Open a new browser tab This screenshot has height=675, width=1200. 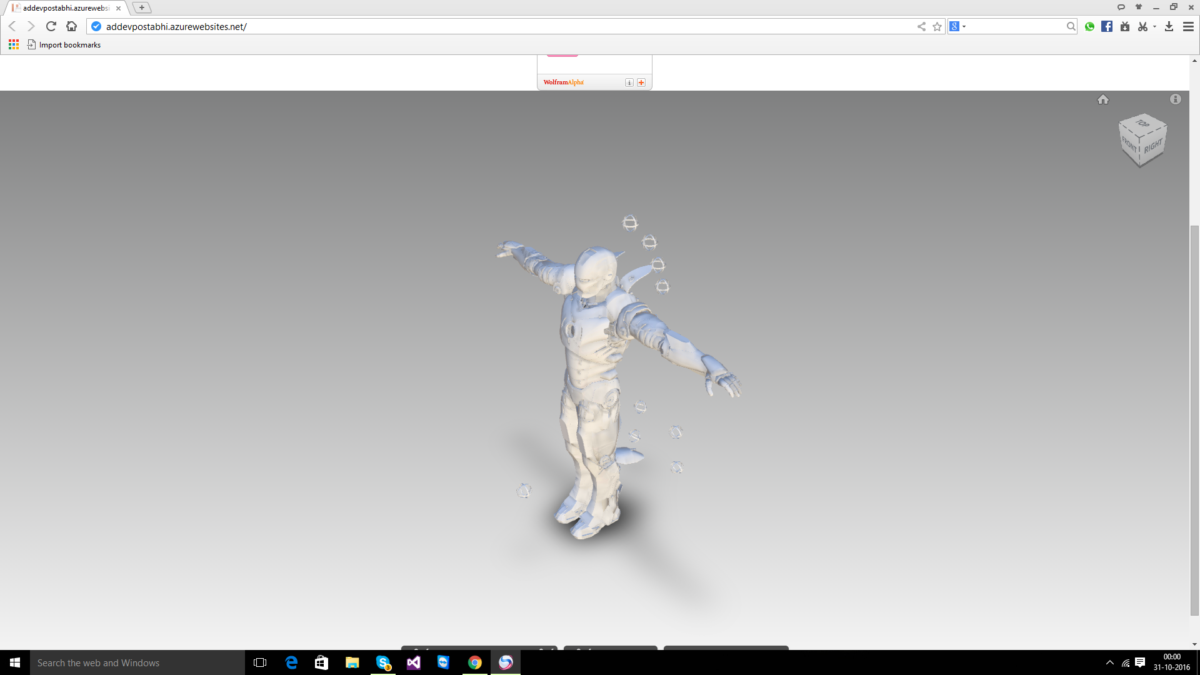tap(142, 7)
